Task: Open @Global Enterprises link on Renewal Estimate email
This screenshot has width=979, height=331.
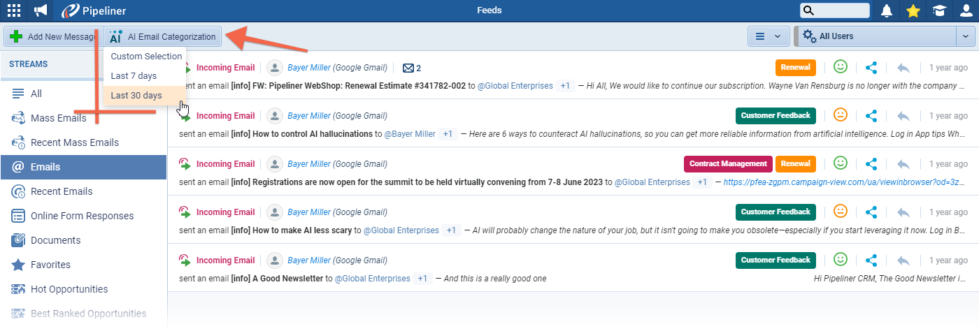Action: click(516, 86)
